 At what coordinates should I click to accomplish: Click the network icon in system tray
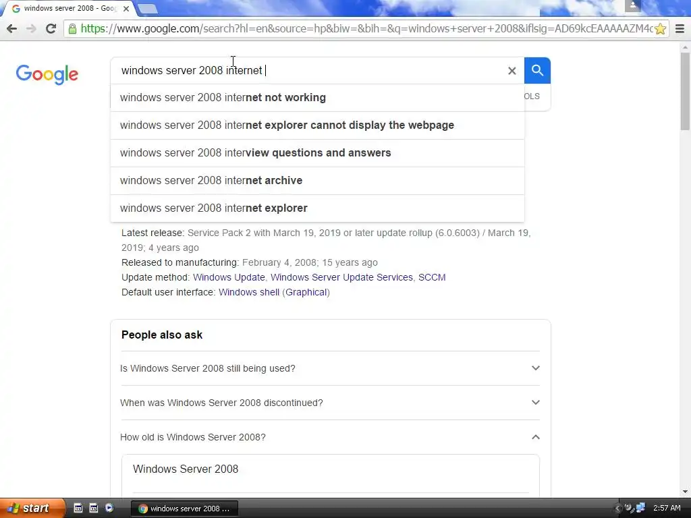[x=641, y=508]
